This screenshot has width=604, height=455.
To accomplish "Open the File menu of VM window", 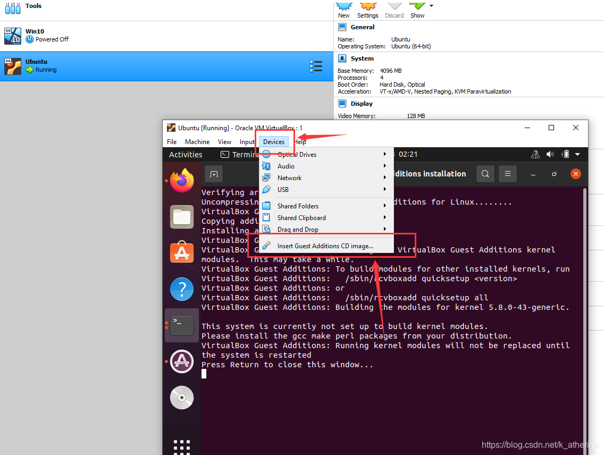I will pos(172,142).
